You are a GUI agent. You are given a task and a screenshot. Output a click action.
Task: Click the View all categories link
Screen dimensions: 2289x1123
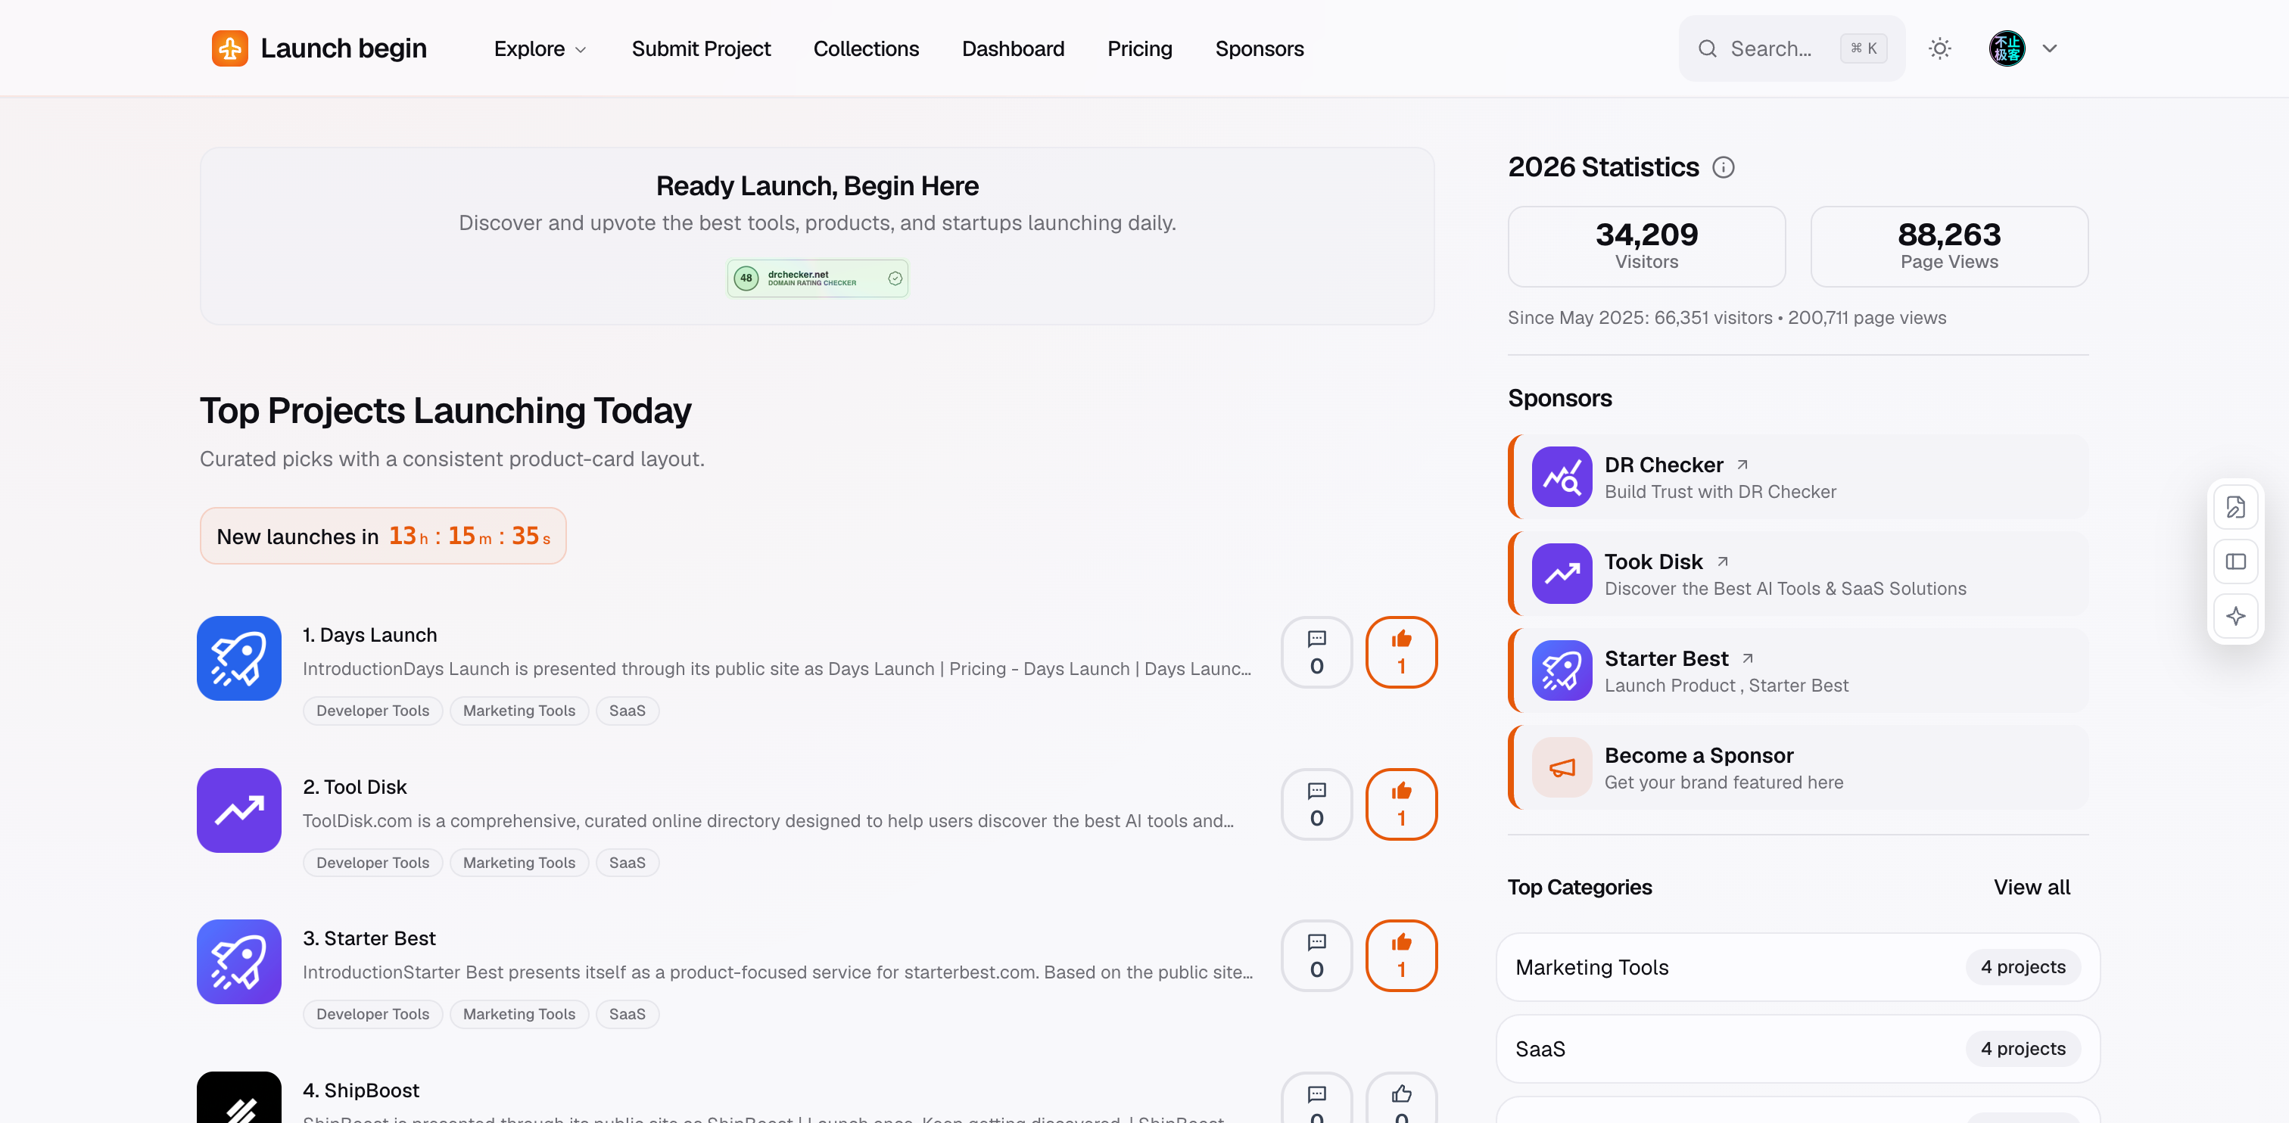tap(2032, 887)
